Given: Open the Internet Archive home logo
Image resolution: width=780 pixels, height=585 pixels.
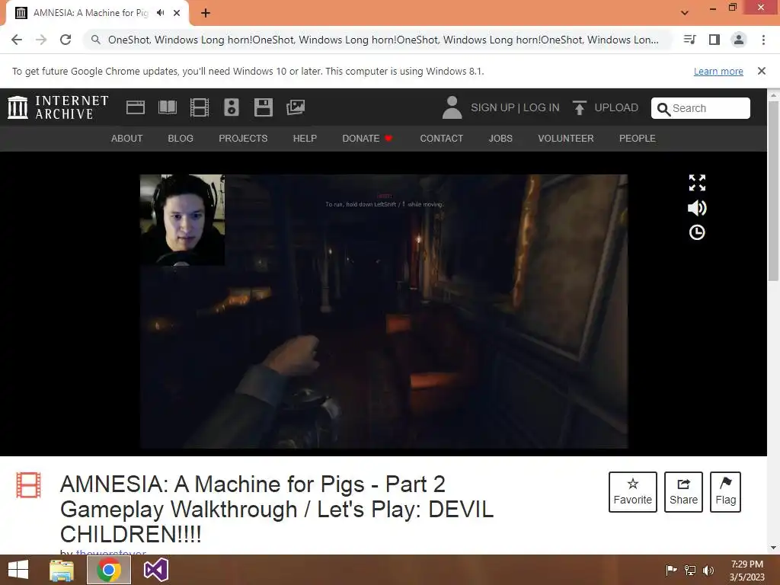Looking at the screenshot, I should [x=58, y=107].
